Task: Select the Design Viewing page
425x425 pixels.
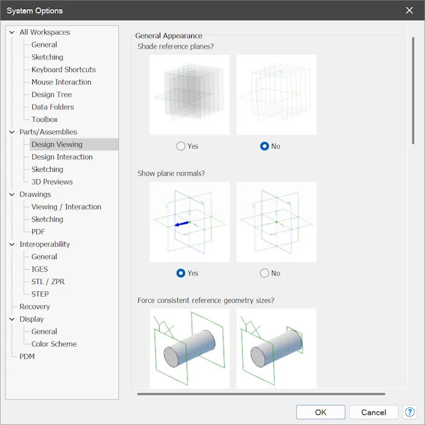Action: click(x=73, y=144)
